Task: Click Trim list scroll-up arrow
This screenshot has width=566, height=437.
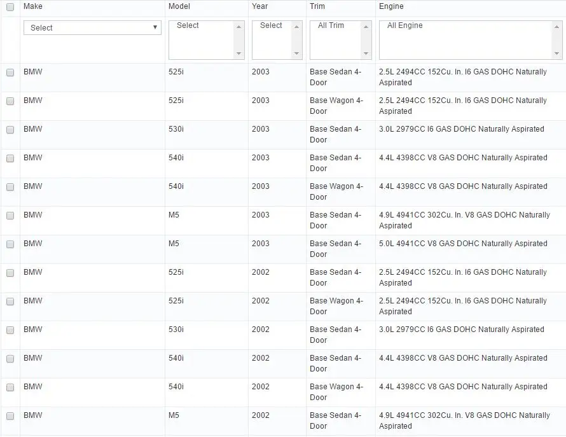Action: (x=366, y=27)
